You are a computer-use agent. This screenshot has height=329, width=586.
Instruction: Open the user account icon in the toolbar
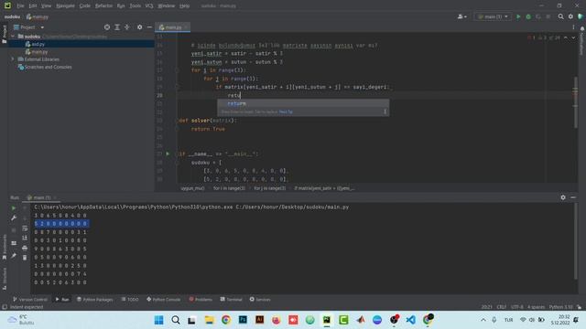461,16
